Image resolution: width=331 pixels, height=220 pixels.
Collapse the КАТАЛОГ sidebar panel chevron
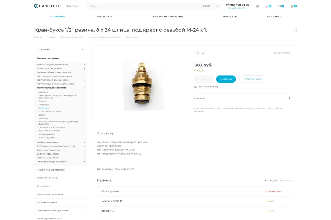pyautogui.click(x=83, y=50)
